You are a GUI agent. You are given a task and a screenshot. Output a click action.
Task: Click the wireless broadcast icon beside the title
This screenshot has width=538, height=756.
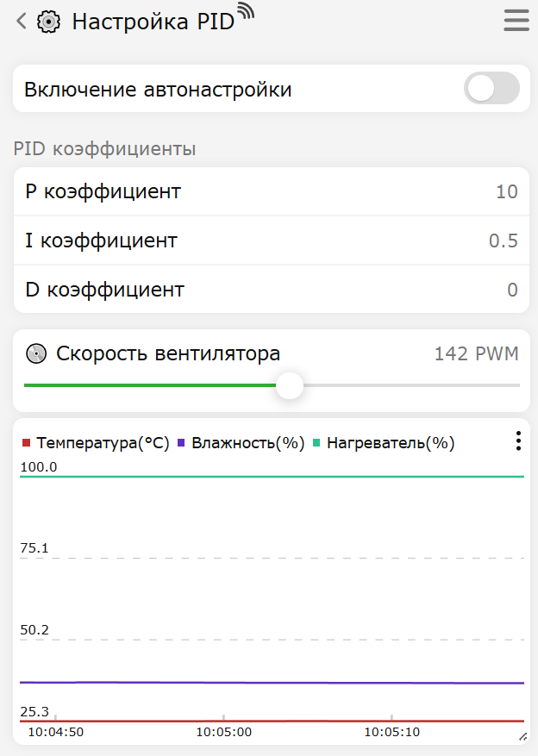click(247, 10)
